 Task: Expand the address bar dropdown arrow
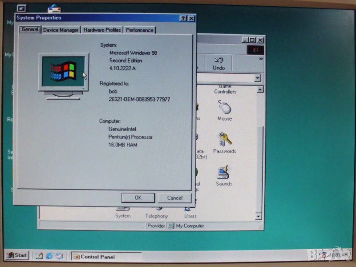[x=257, y=78]
